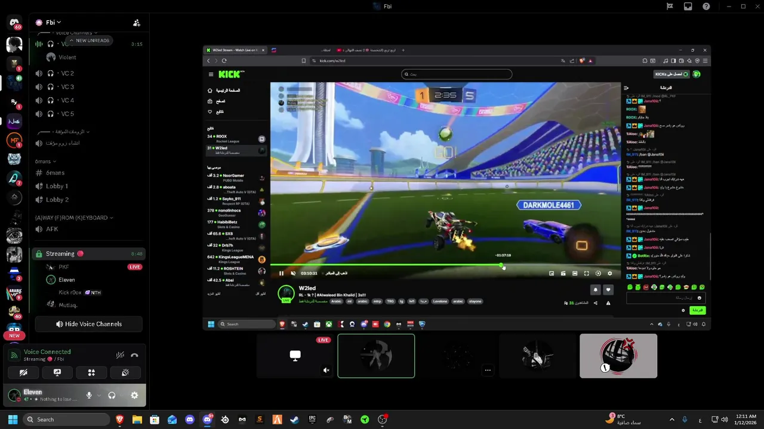764x429 pixels.
Task: Click the Voice Connected status text
Action: click(x=47, y=352)
